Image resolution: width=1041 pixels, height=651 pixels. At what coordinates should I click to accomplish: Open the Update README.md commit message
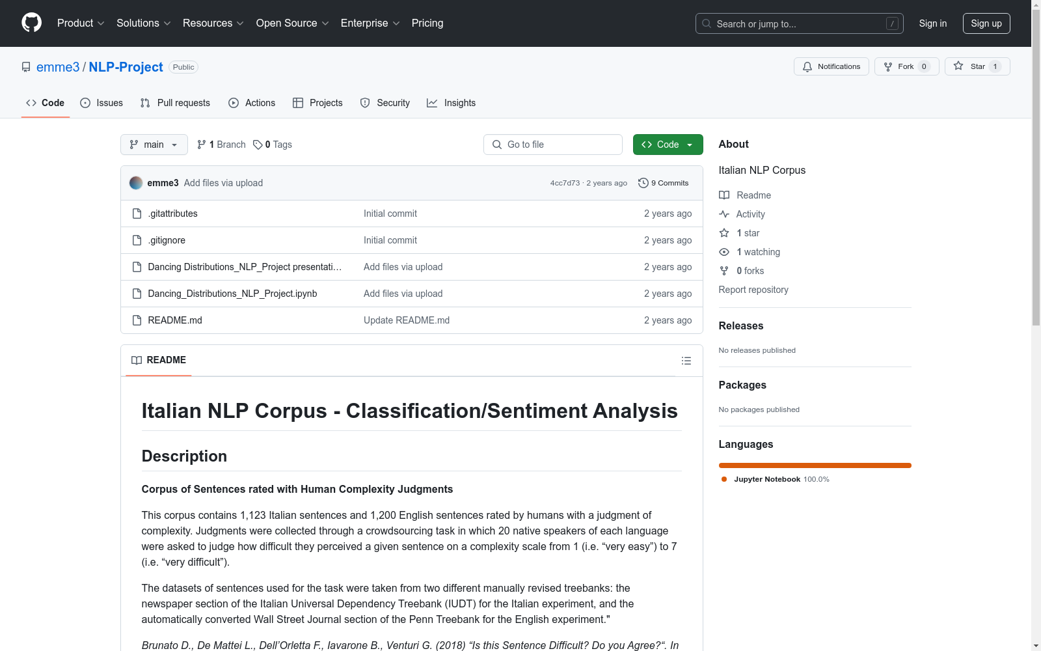point(407,320)
